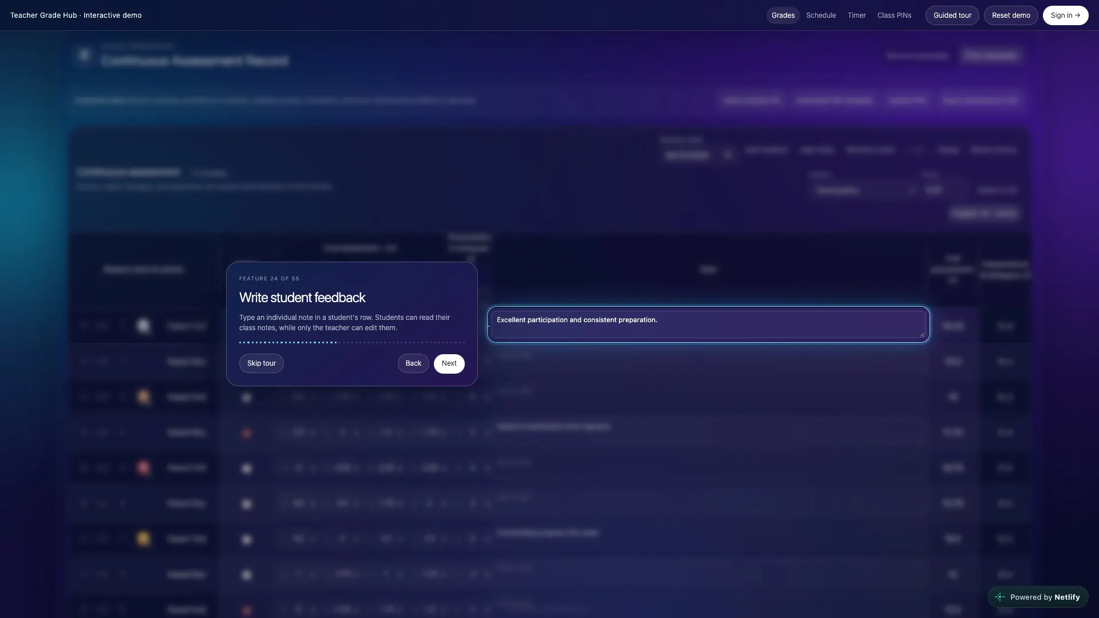The width and height of the screenshot is (1099, 618).
Task: Click the Netlify logo icon
Action: click(x=999, y=597)
